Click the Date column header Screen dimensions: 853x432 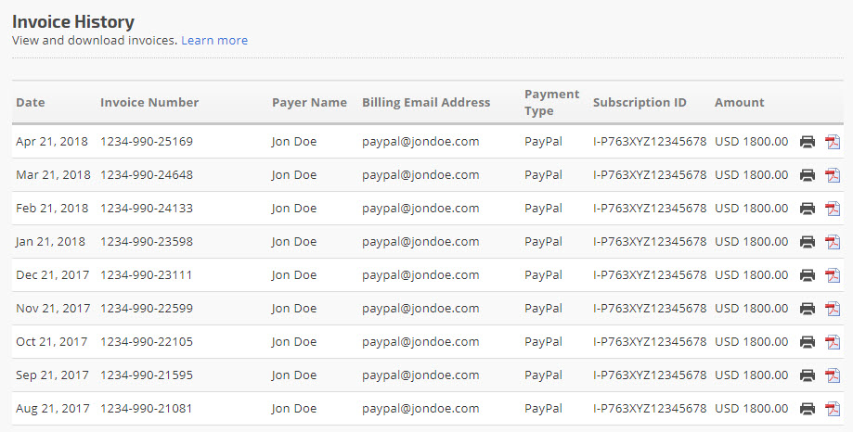click(30, 103)
